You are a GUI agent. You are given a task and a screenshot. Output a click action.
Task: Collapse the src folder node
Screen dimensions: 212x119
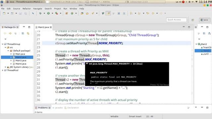click(x=5, y=48)
